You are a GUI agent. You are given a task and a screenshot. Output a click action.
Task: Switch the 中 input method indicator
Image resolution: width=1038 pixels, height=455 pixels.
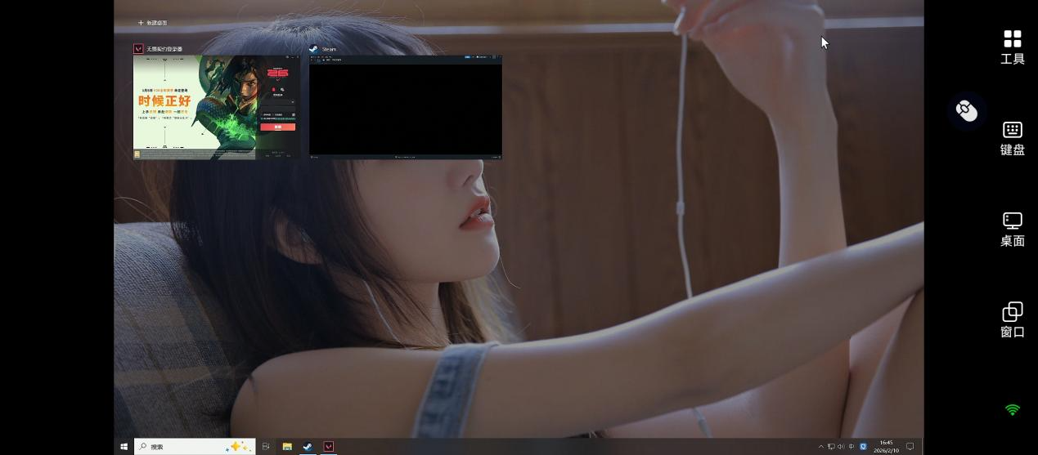pos(852,447)
